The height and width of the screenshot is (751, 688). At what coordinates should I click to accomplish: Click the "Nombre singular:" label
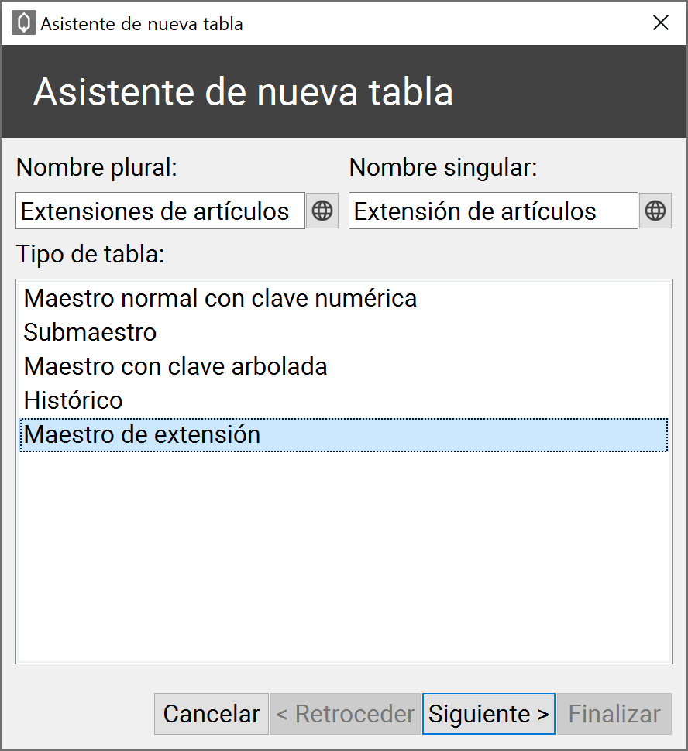[443, 167]
